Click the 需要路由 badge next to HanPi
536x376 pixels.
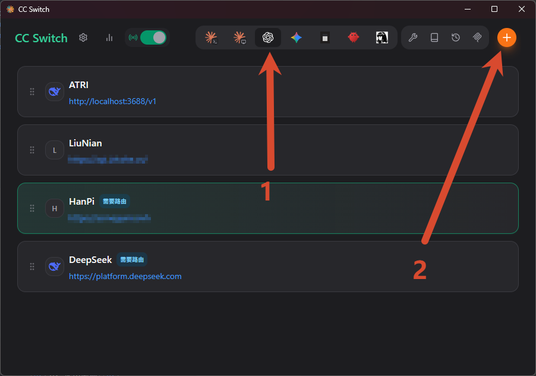point(115,202)
